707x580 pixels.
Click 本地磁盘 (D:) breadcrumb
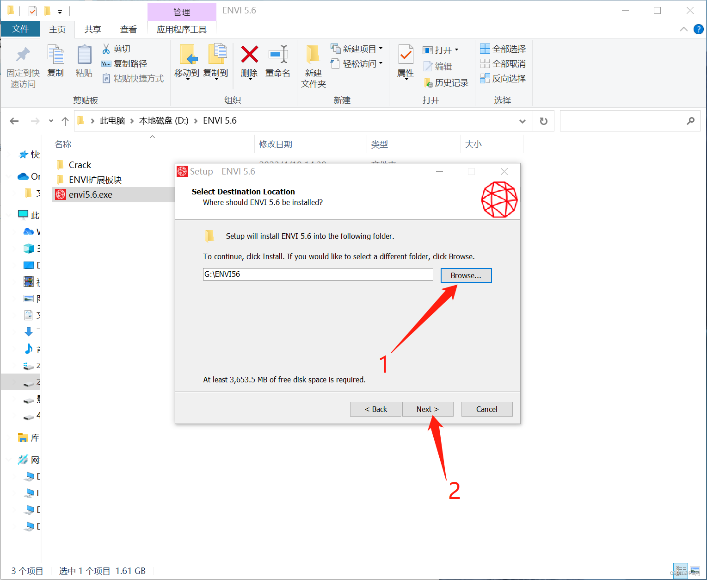[164, 120]
